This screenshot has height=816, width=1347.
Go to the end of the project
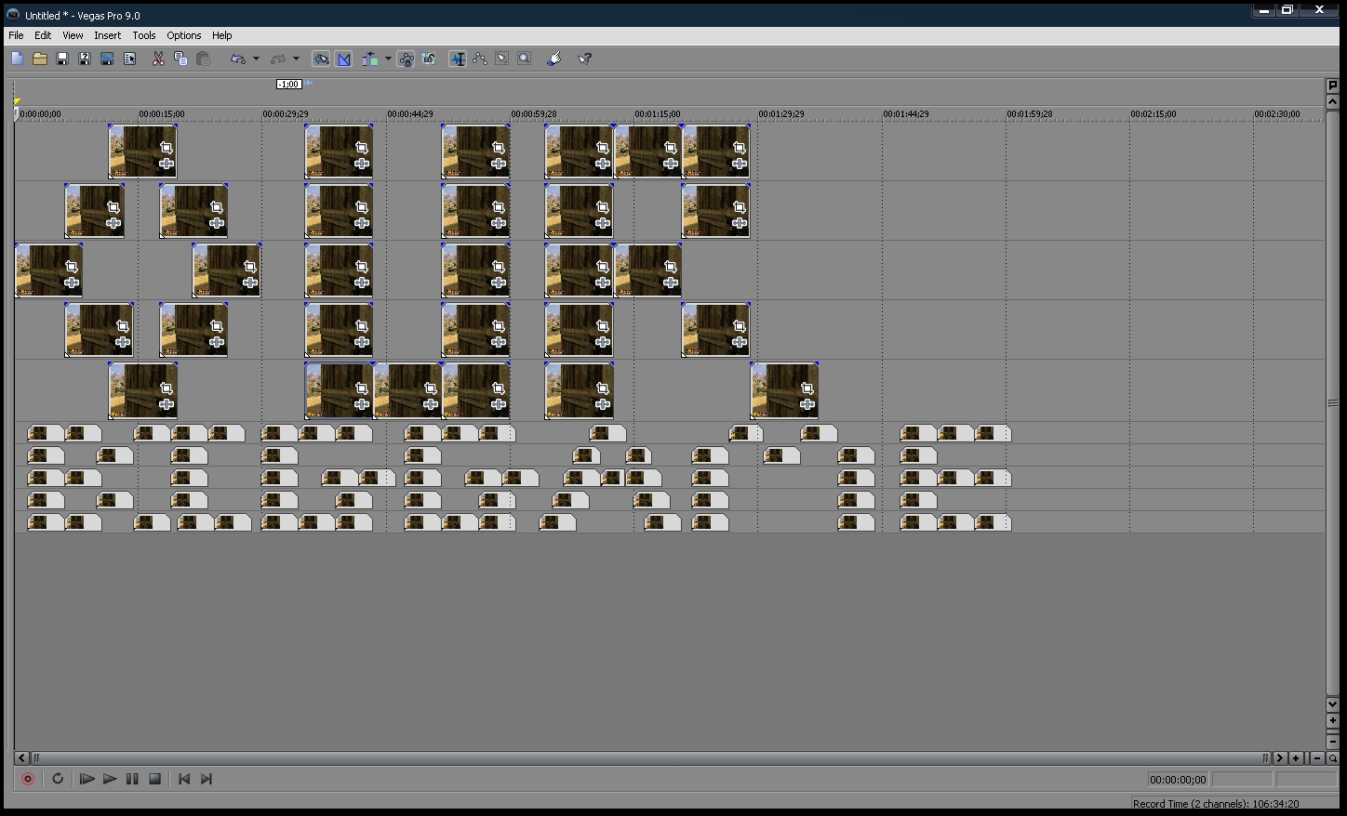(207, 779)
